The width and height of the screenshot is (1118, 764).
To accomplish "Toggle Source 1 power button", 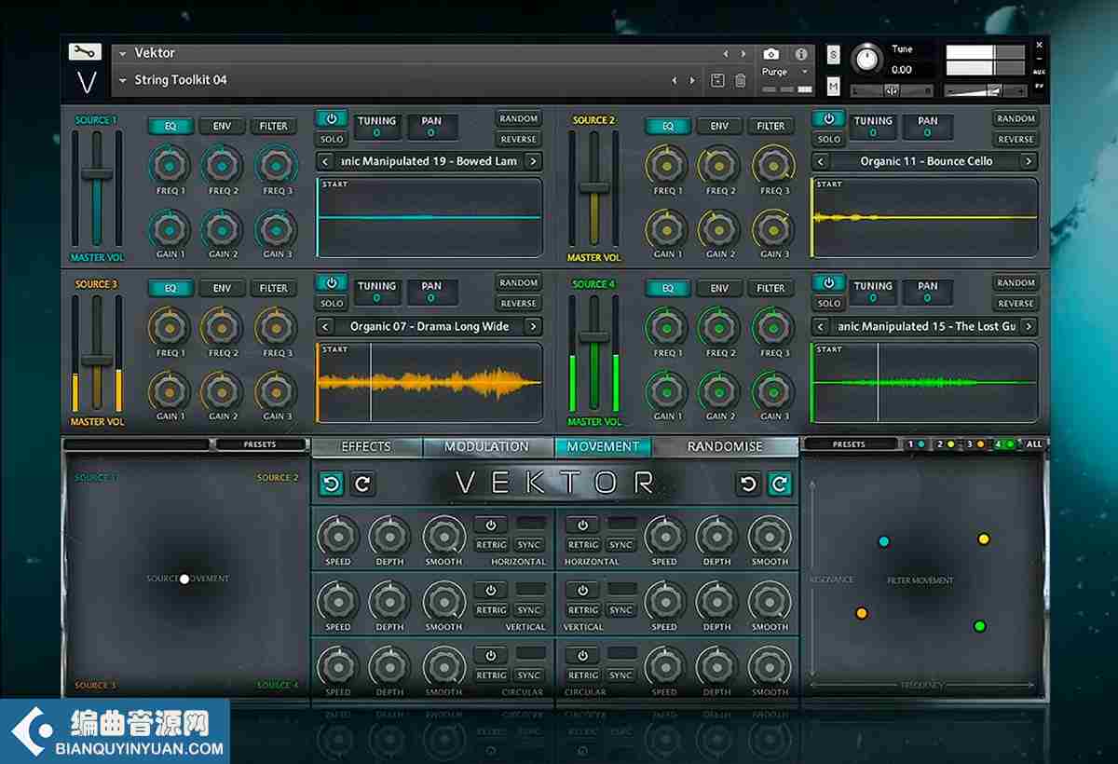I will (x=331, y=119).
